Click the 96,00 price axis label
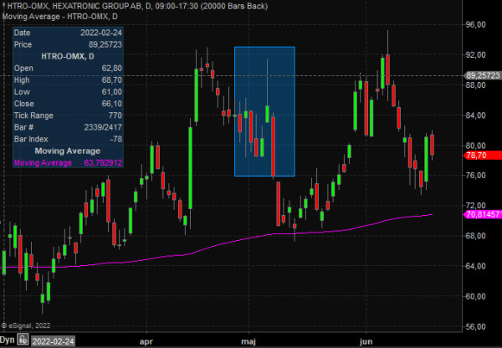 475,24
